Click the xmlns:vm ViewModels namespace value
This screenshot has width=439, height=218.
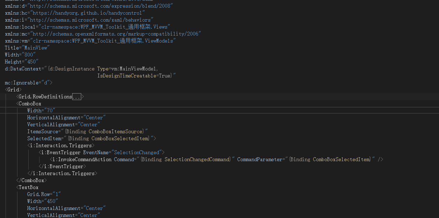(103, 41)
